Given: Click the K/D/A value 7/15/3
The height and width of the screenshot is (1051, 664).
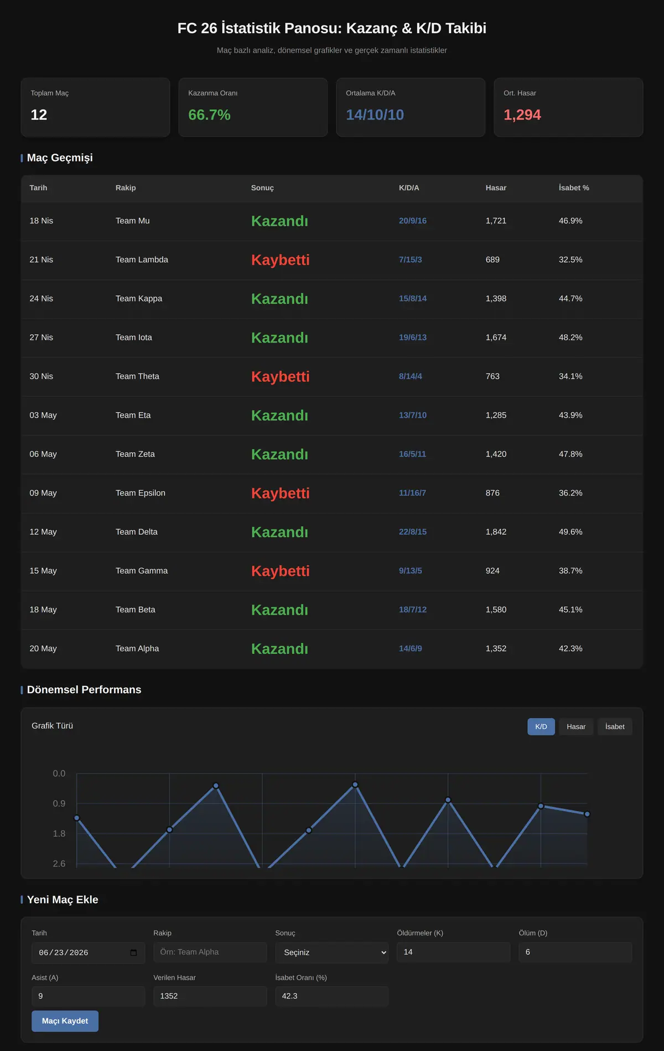Looking at the screenshot, I should 411,259.
